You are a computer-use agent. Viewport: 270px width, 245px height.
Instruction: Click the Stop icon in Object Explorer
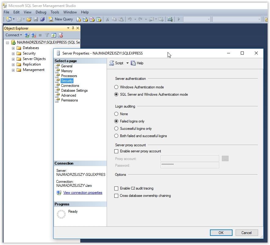40,35
